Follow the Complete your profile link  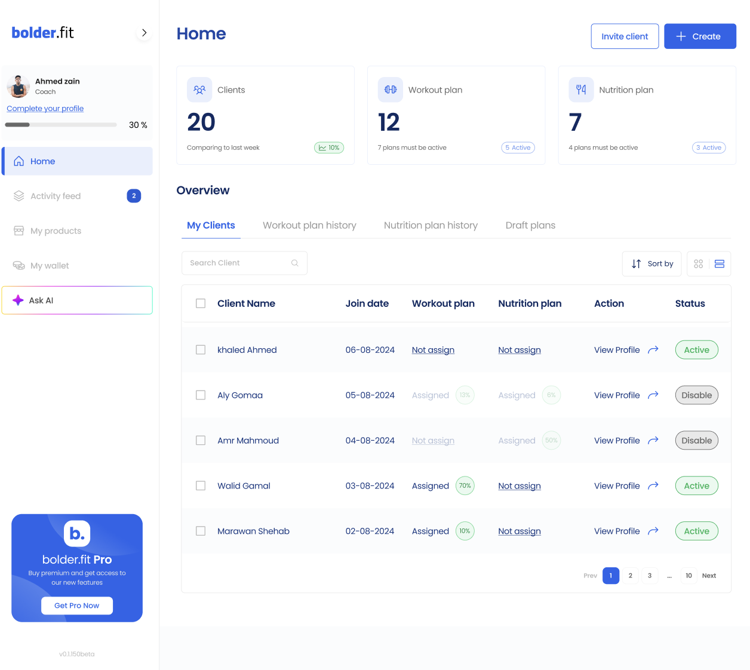[45, 109]
